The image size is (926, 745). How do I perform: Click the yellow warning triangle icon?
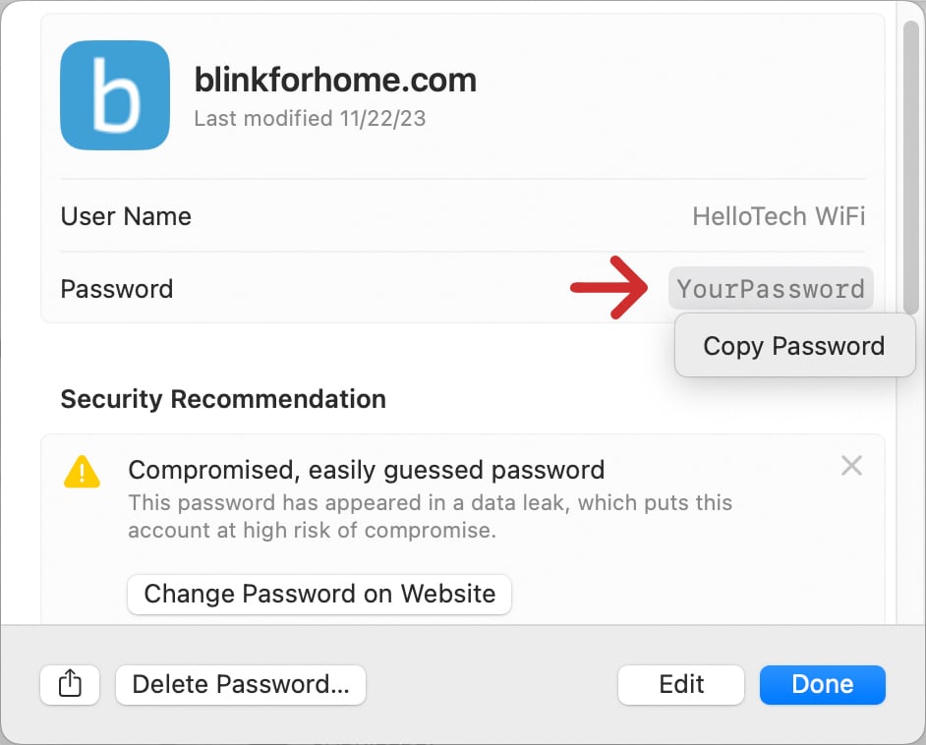[x=83, y=473]
